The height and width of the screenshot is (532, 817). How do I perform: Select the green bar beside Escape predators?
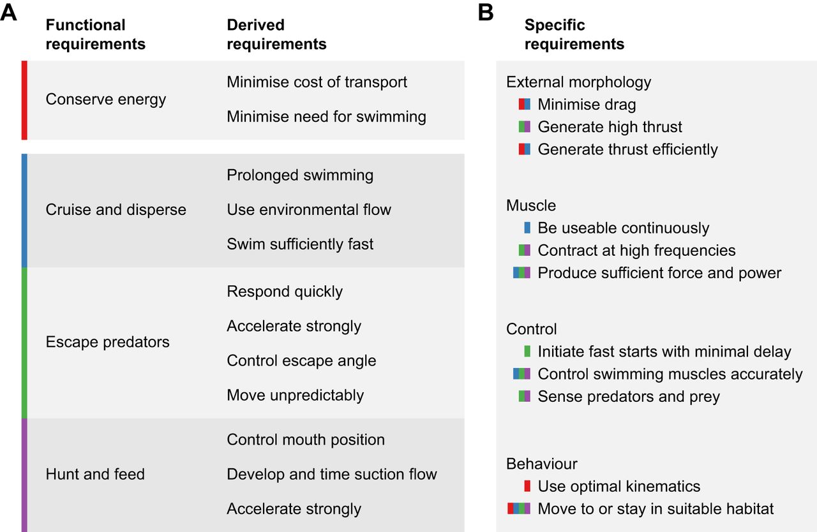pos(24,343)
